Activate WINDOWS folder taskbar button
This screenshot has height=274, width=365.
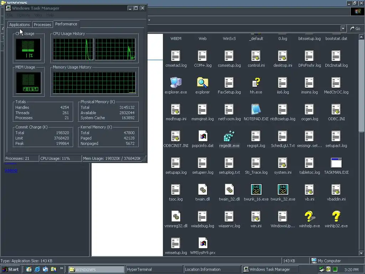coord(96,269)
